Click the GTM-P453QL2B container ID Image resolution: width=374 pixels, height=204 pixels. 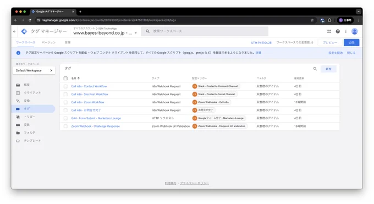point(261,43)
